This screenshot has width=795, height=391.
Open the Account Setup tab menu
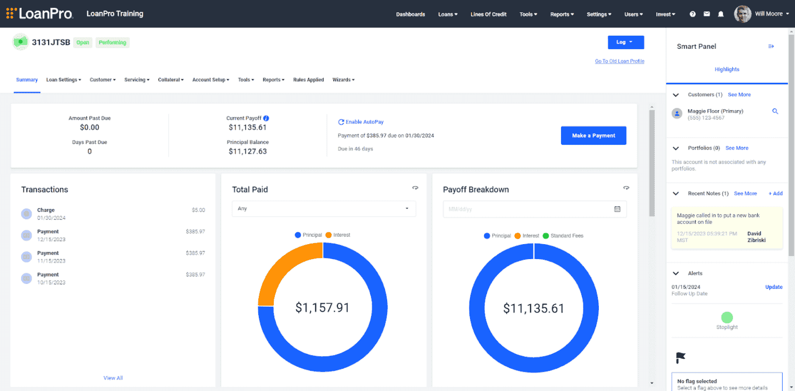(211, 80)
